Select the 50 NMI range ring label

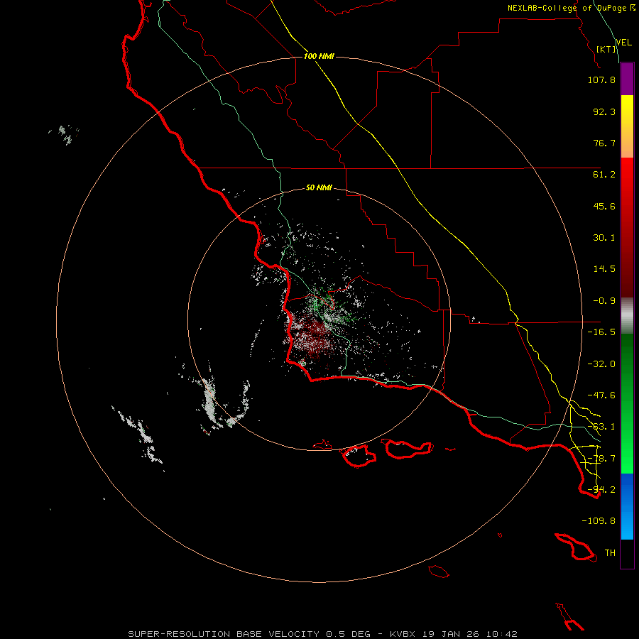[319, 187]
